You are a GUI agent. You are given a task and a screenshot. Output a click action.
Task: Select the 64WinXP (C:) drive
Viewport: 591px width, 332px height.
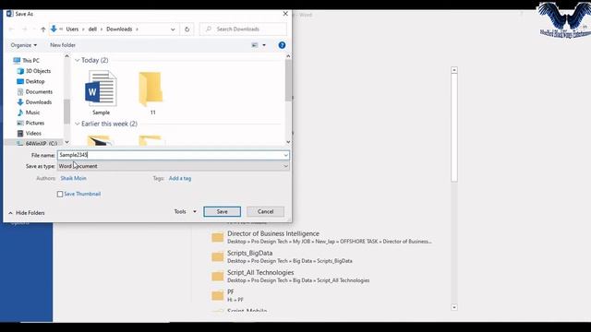(37, 144)
